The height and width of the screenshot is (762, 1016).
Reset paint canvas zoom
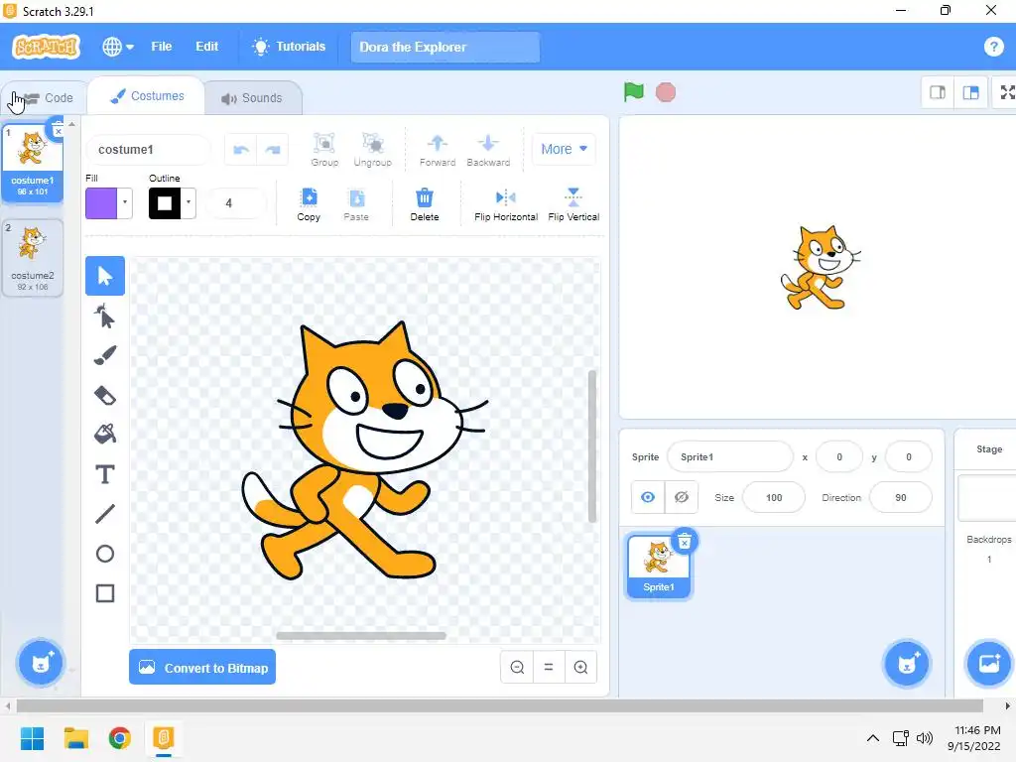(x=549, y=668)
